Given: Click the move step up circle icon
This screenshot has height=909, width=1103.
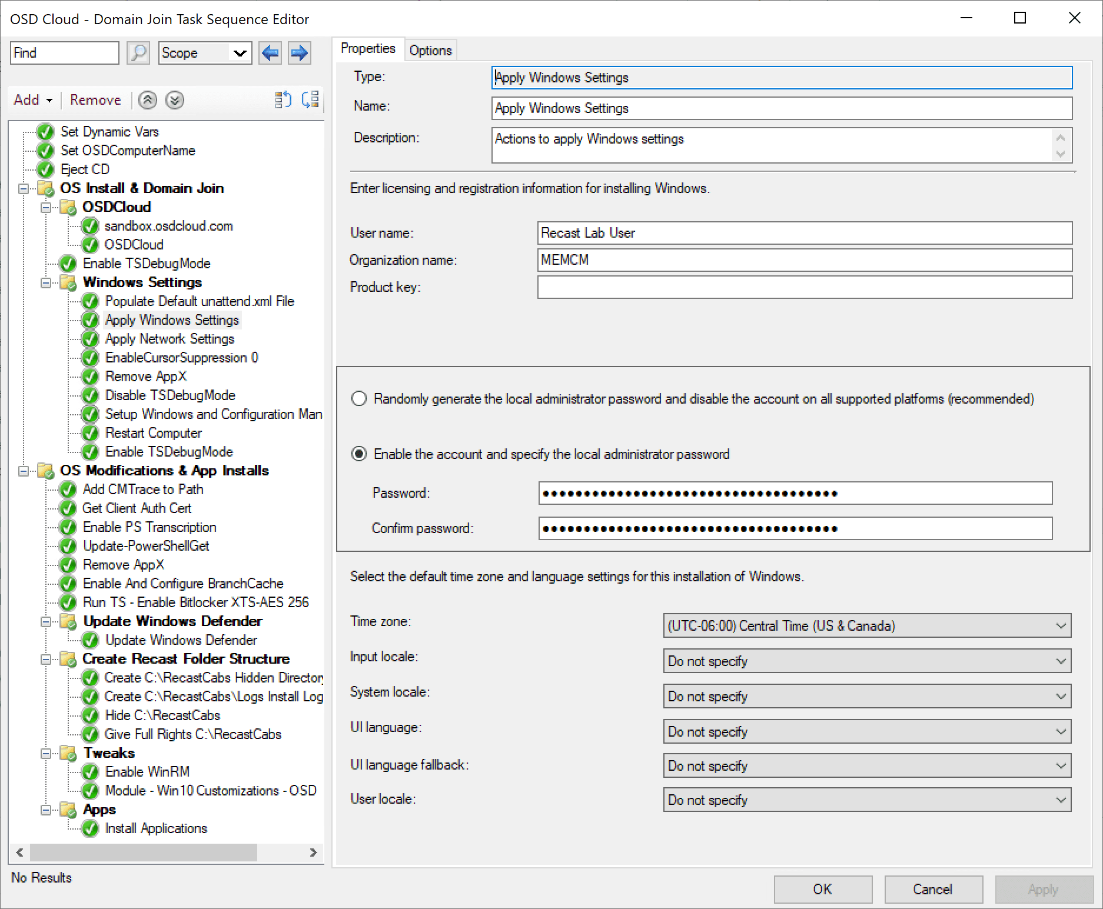Looking at the screenshot, I should pyautogui.click(x=147, y=100).
